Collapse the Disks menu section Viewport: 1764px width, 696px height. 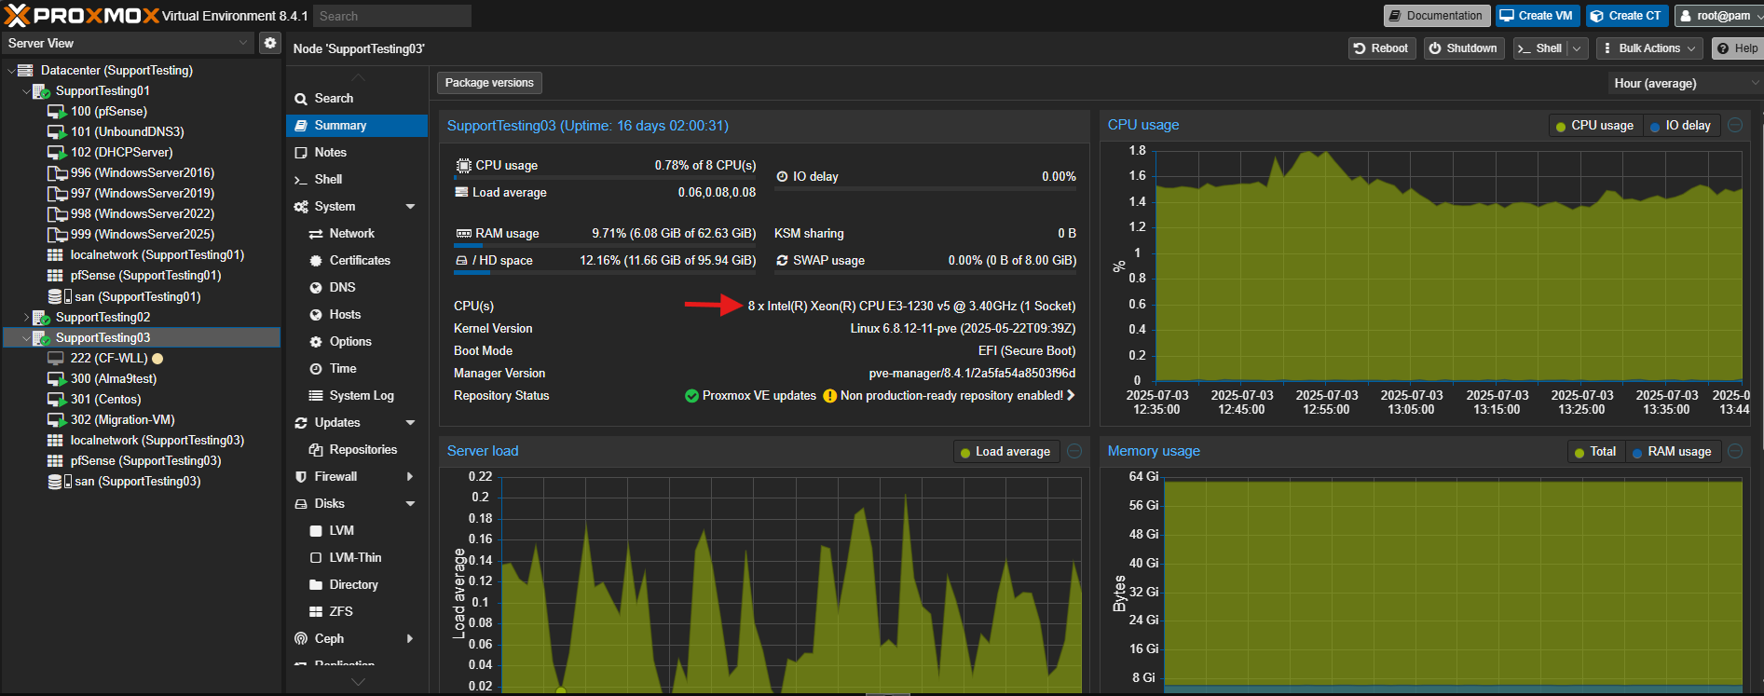[410, 503]
